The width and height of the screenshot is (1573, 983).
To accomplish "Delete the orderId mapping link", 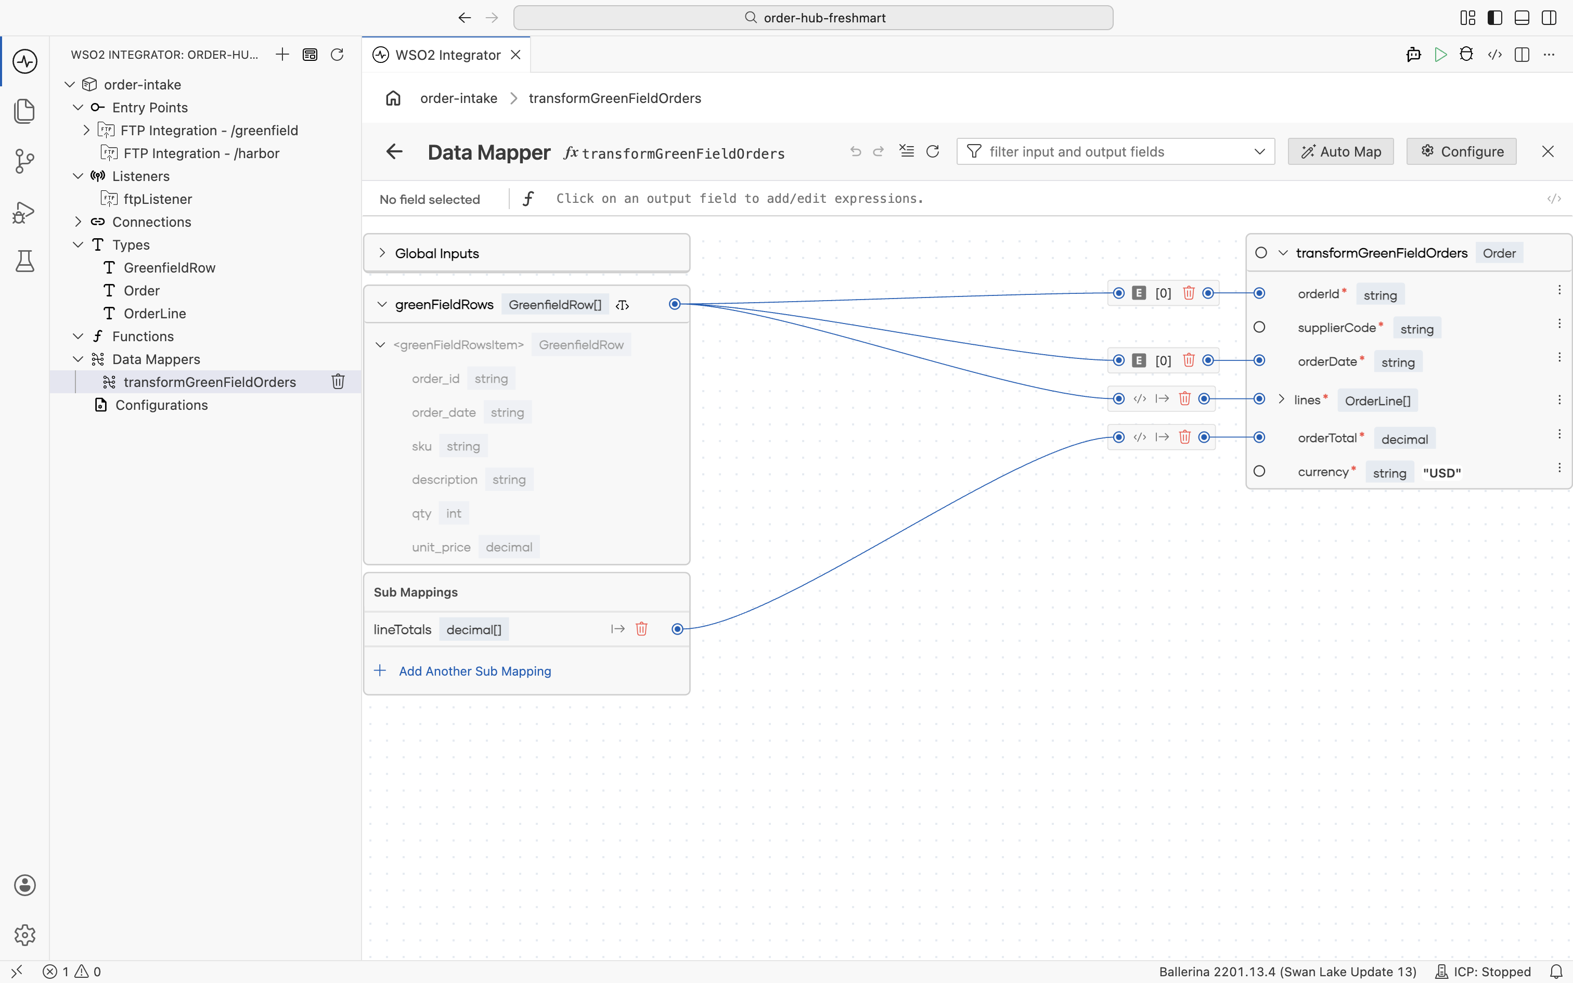I will tap(1189, 292).
